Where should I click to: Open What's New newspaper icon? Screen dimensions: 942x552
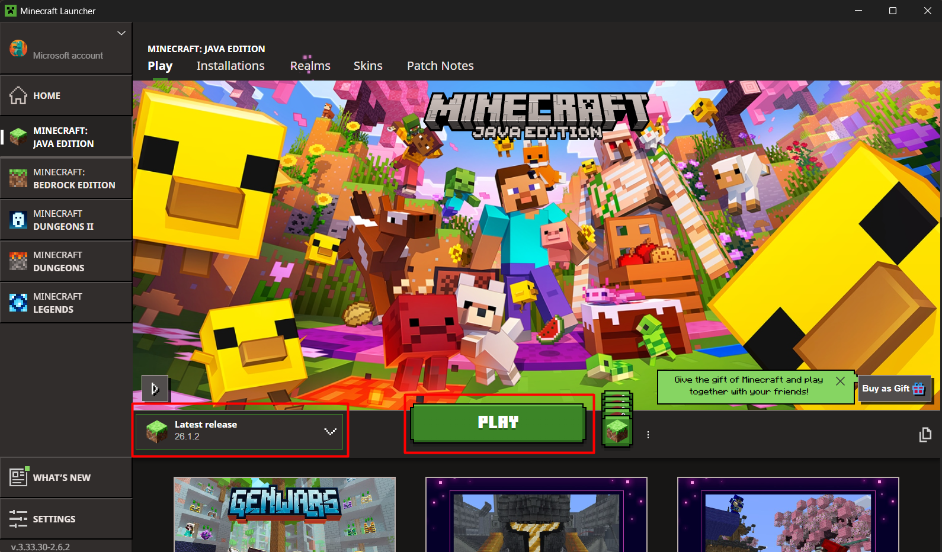[x=19, y=477]
